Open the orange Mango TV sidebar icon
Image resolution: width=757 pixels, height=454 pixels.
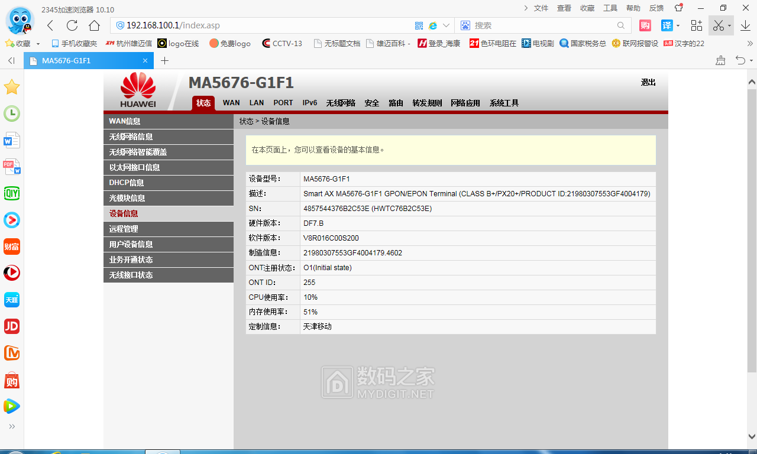click(12, 353)
